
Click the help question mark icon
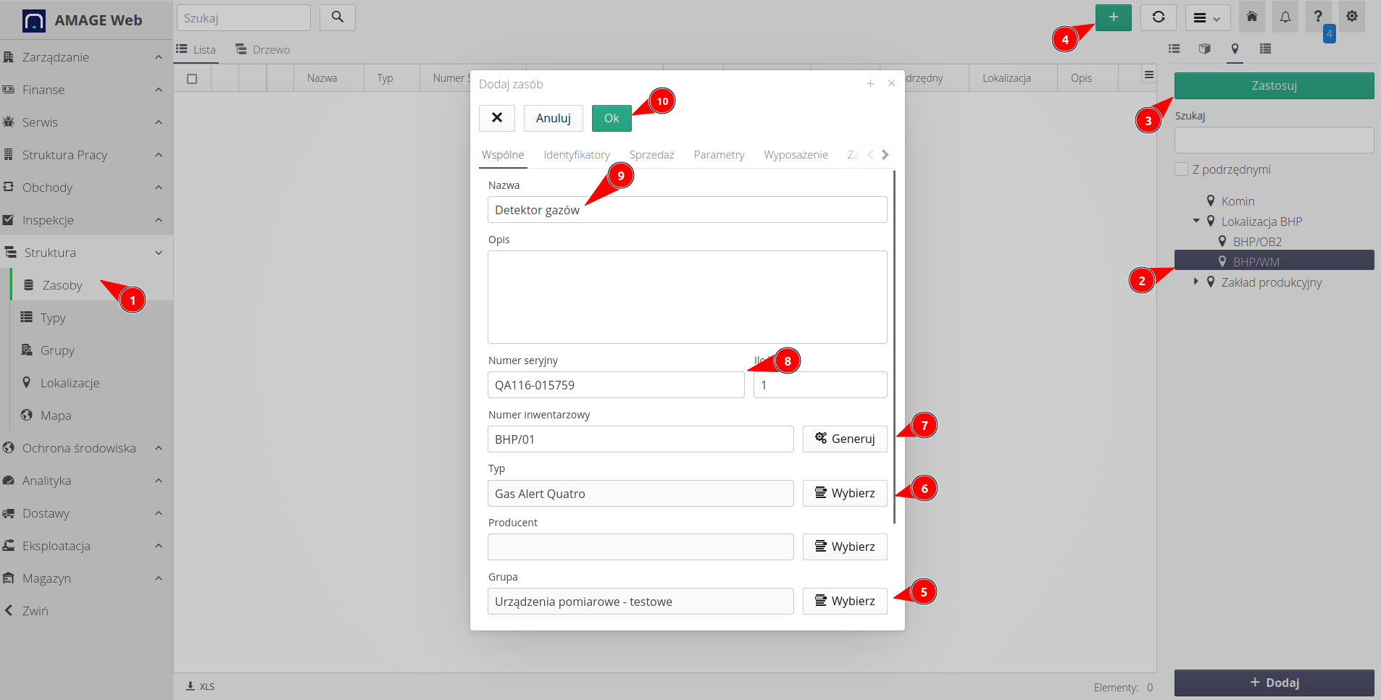coord(1317,17)
